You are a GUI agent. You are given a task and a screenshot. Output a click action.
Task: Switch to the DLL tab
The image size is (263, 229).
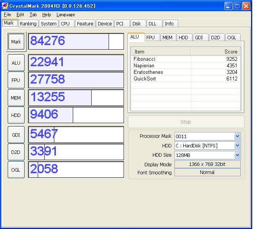(x=154, y=23)
